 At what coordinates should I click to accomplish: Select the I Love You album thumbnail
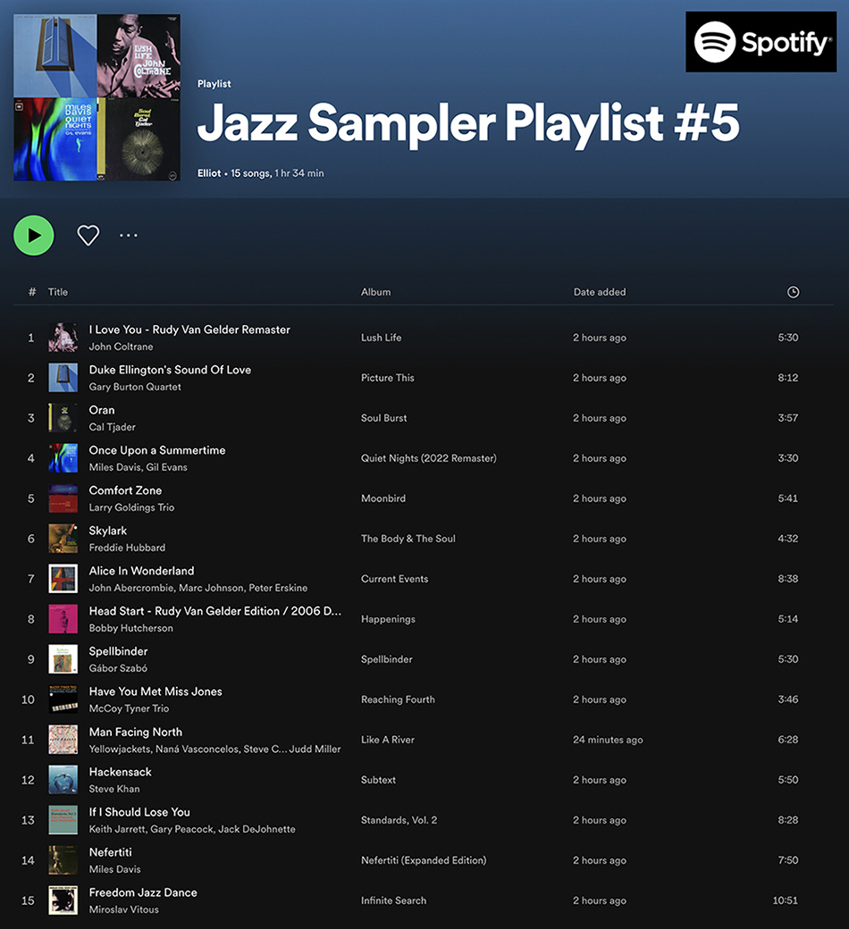(63, 338)
